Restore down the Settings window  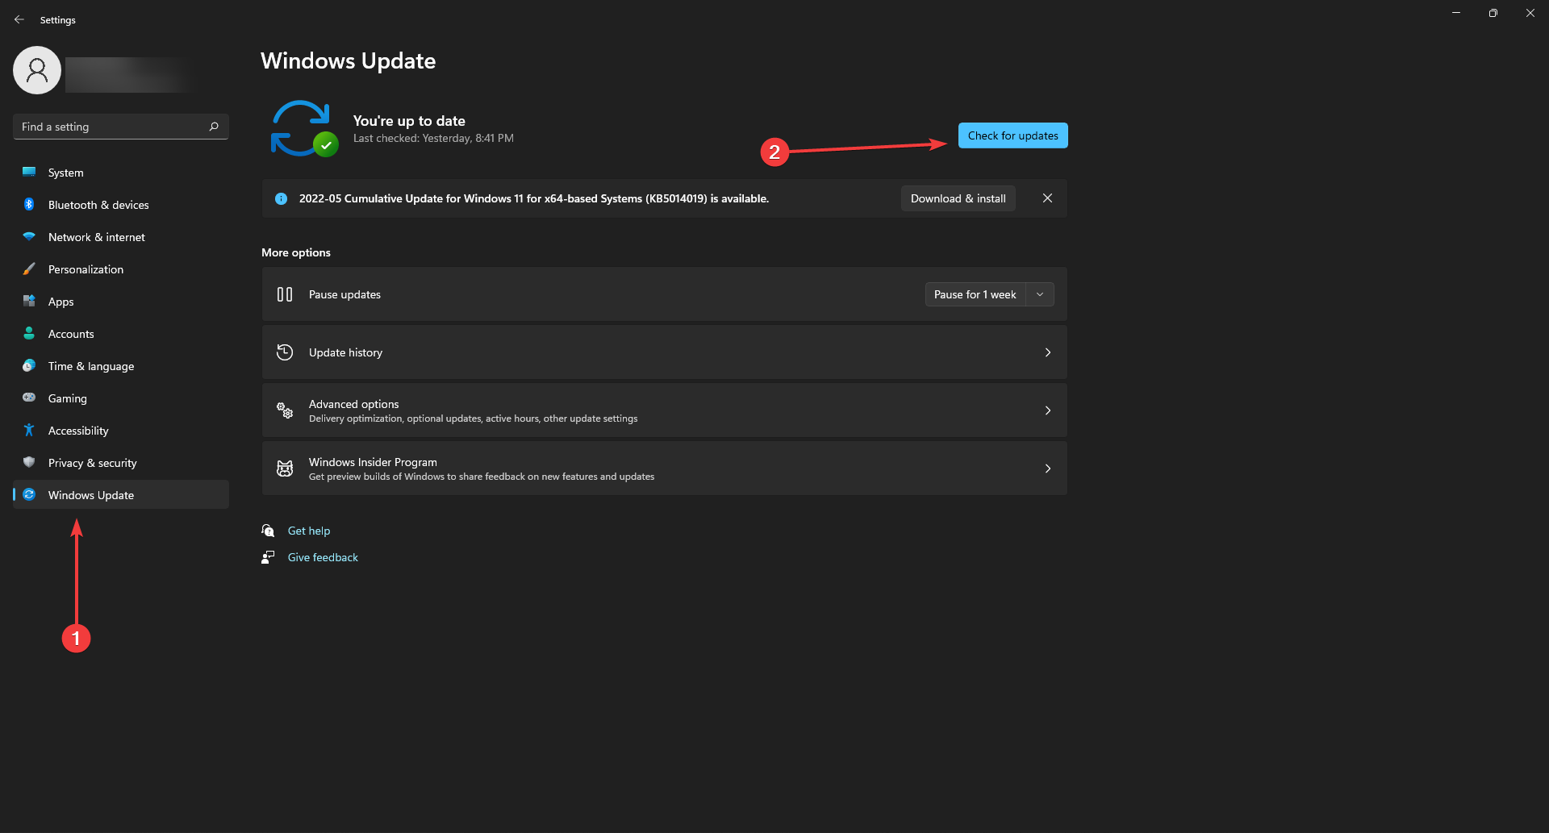click(1493, 13)
